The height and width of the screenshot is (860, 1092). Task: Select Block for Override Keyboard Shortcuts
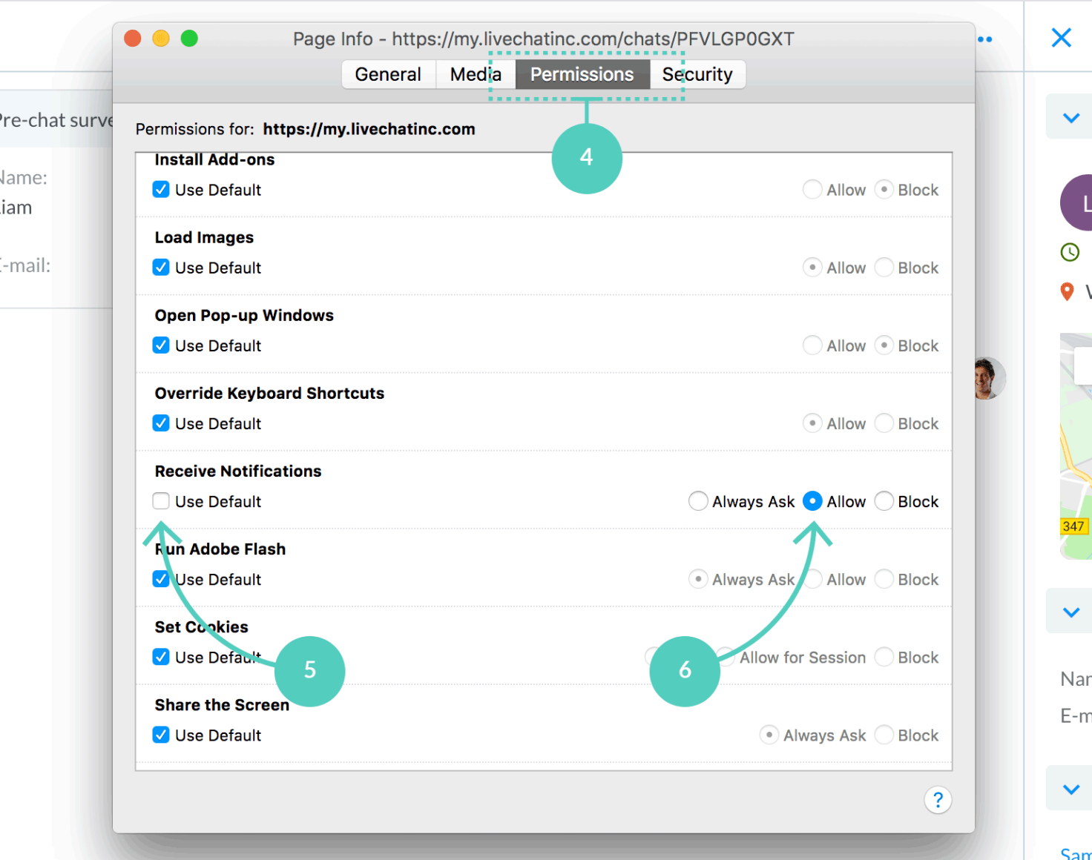coord(884,423)
